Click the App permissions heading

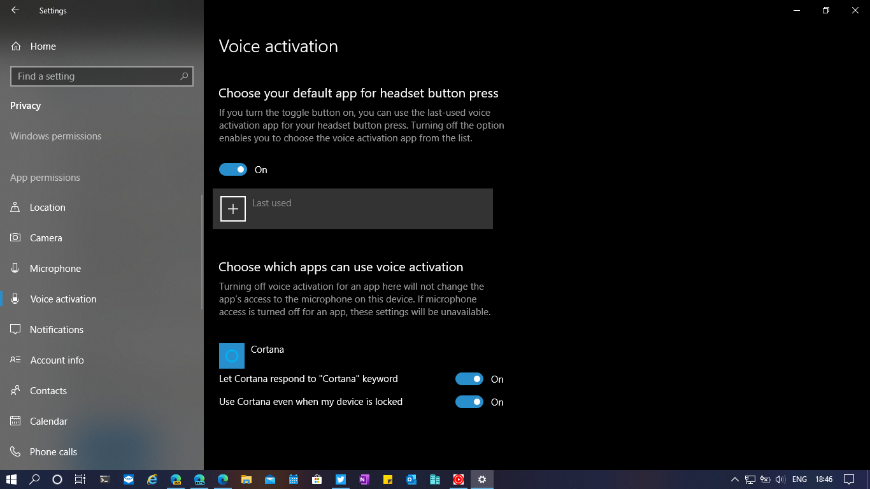45,178
